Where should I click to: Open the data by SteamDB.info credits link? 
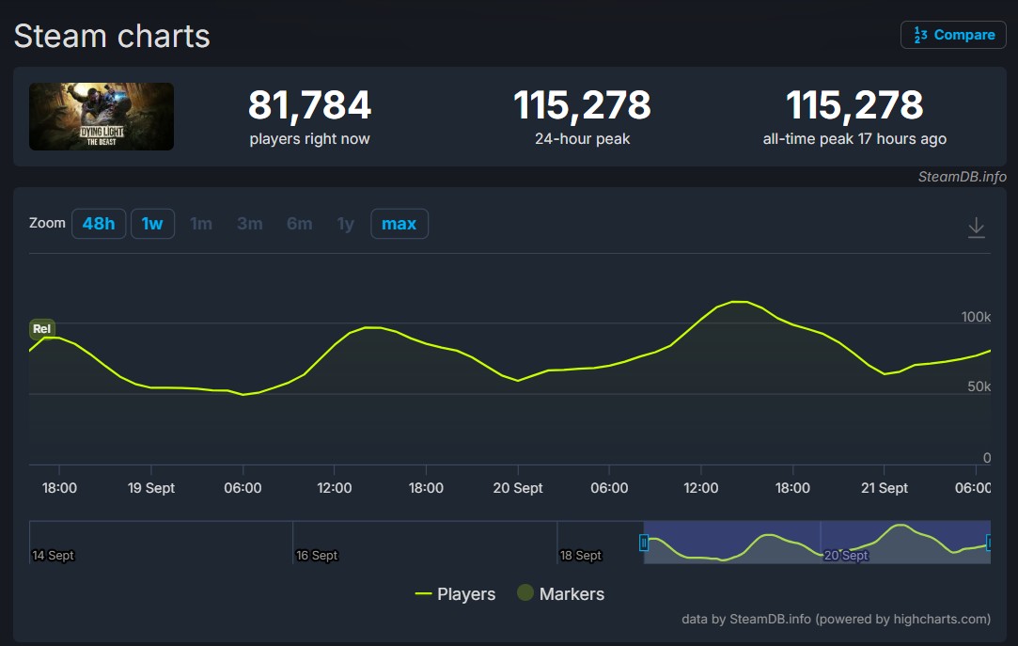pyautogui.click(x=837, y=620)
